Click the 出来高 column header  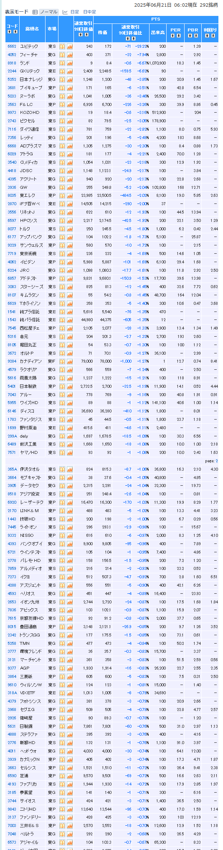click(158, 32)
